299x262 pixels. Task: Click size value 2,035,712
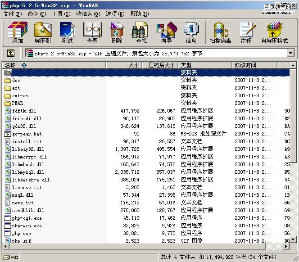coord(127,172)
